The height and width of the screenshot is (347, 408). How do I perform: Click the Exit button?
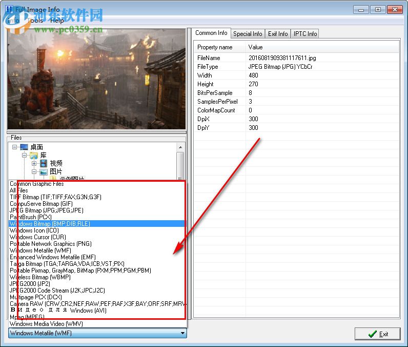click(x=378, y=334)
